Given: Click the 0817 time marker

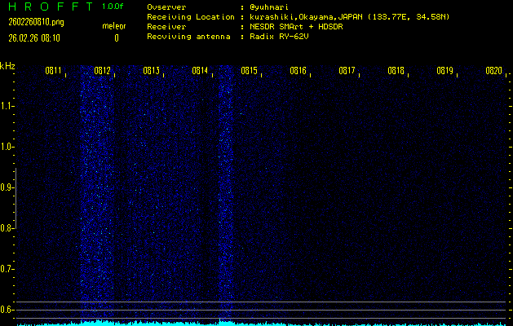Looking at the screenshot, I should [x=347, y=71].
